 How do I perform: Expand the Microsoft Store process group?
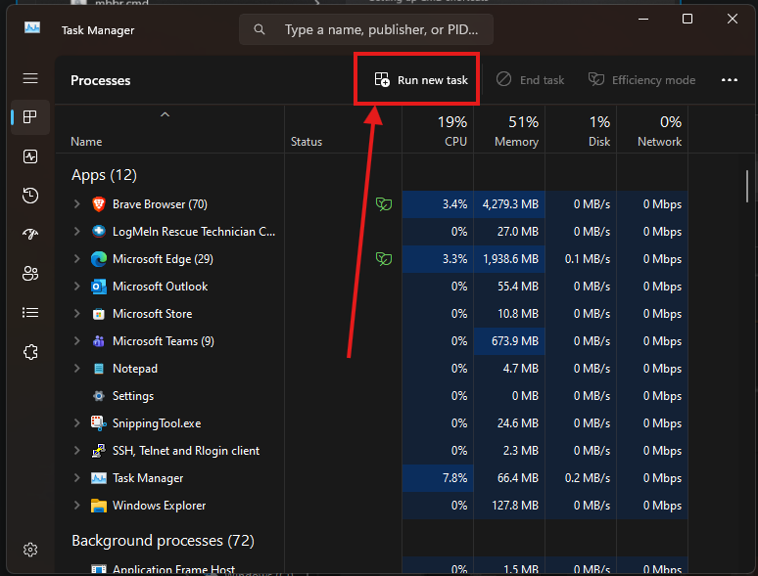pos(76,314)
